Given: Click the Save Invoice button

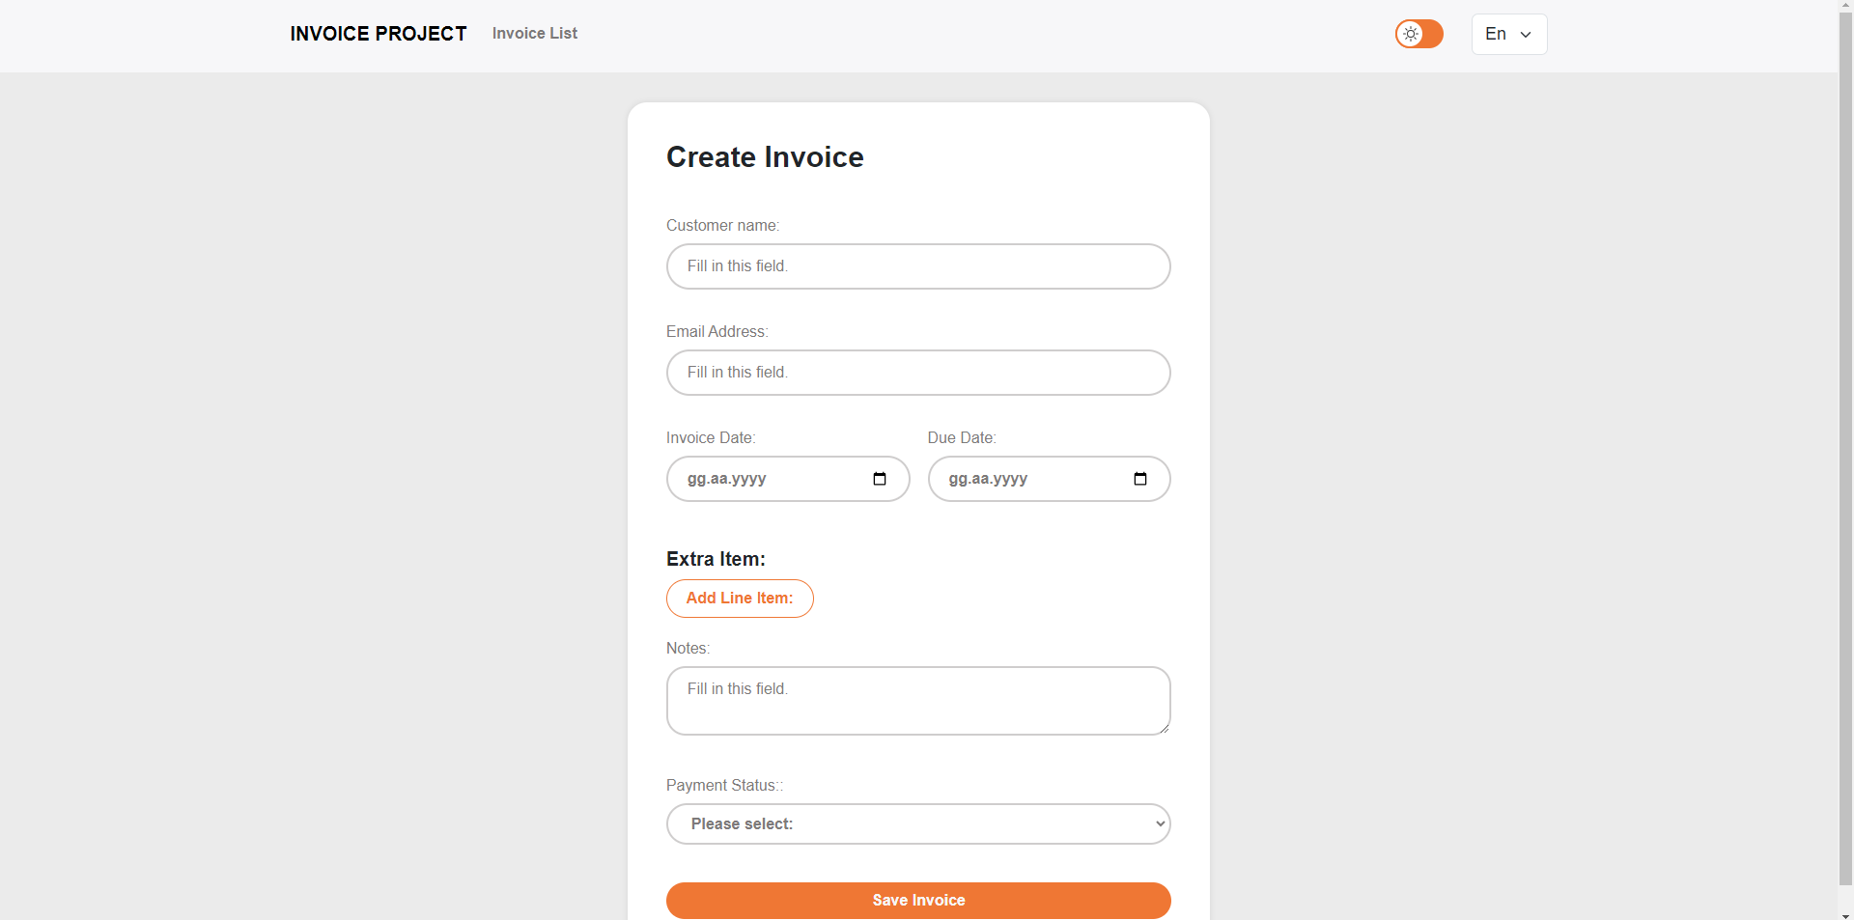Looking at the screenshot, I should pos(918,900).
